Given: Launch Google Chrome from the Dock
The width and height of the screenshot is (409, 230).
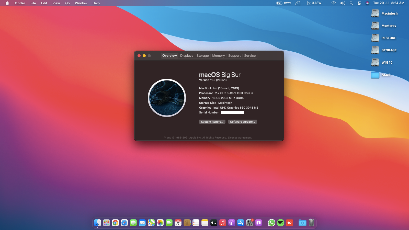Looking at the screenshot, I should [115, 223].
